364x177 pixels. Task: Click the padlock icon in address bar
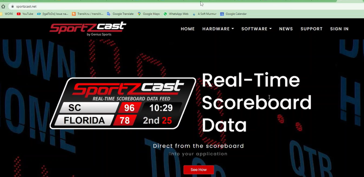click(13, 7)
